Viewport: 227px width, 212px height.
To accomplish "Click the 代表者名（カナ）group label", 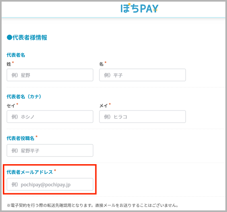I will tap(24, 96).
